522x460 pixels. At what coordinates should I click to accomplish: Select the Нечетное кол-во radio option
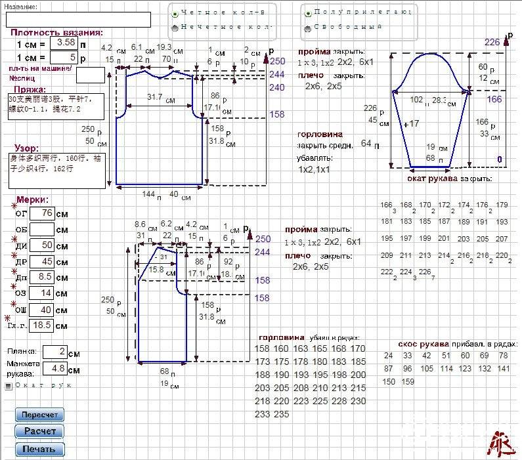[175, 28]
